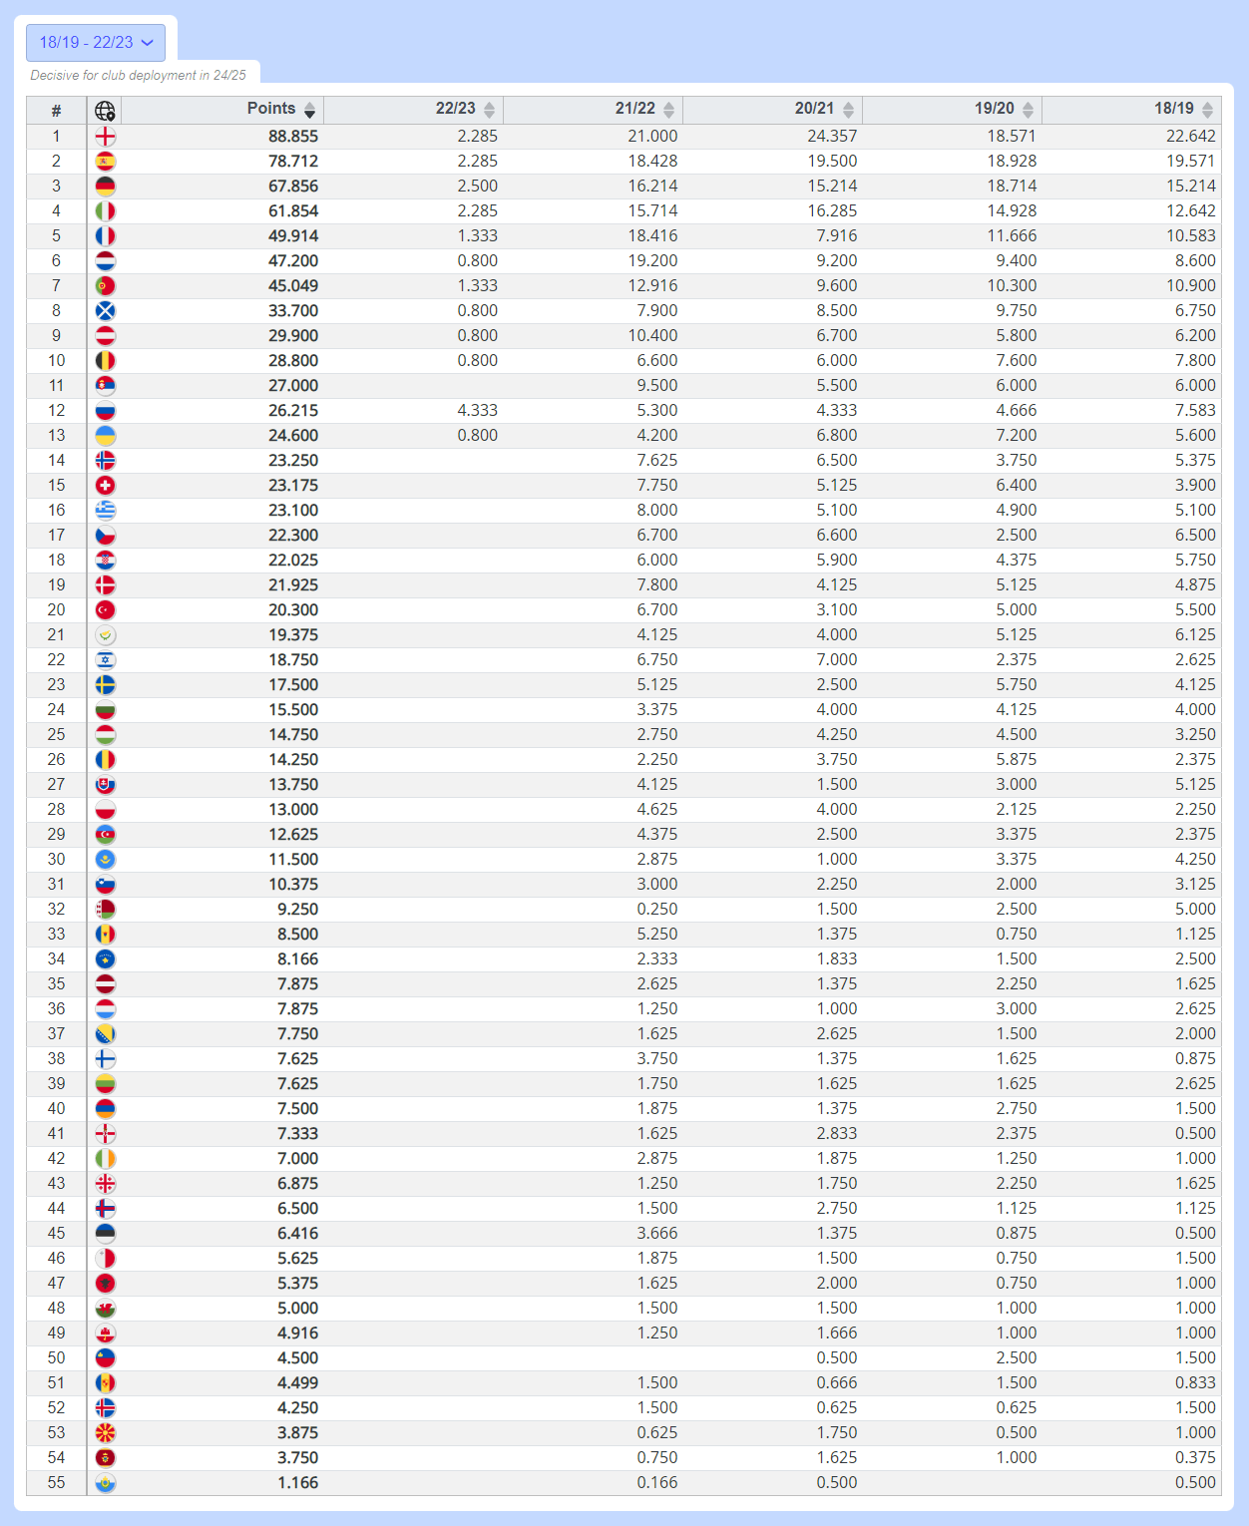
Task: Select the Croatia flag in row 18
Action: (x=105, y=561)
